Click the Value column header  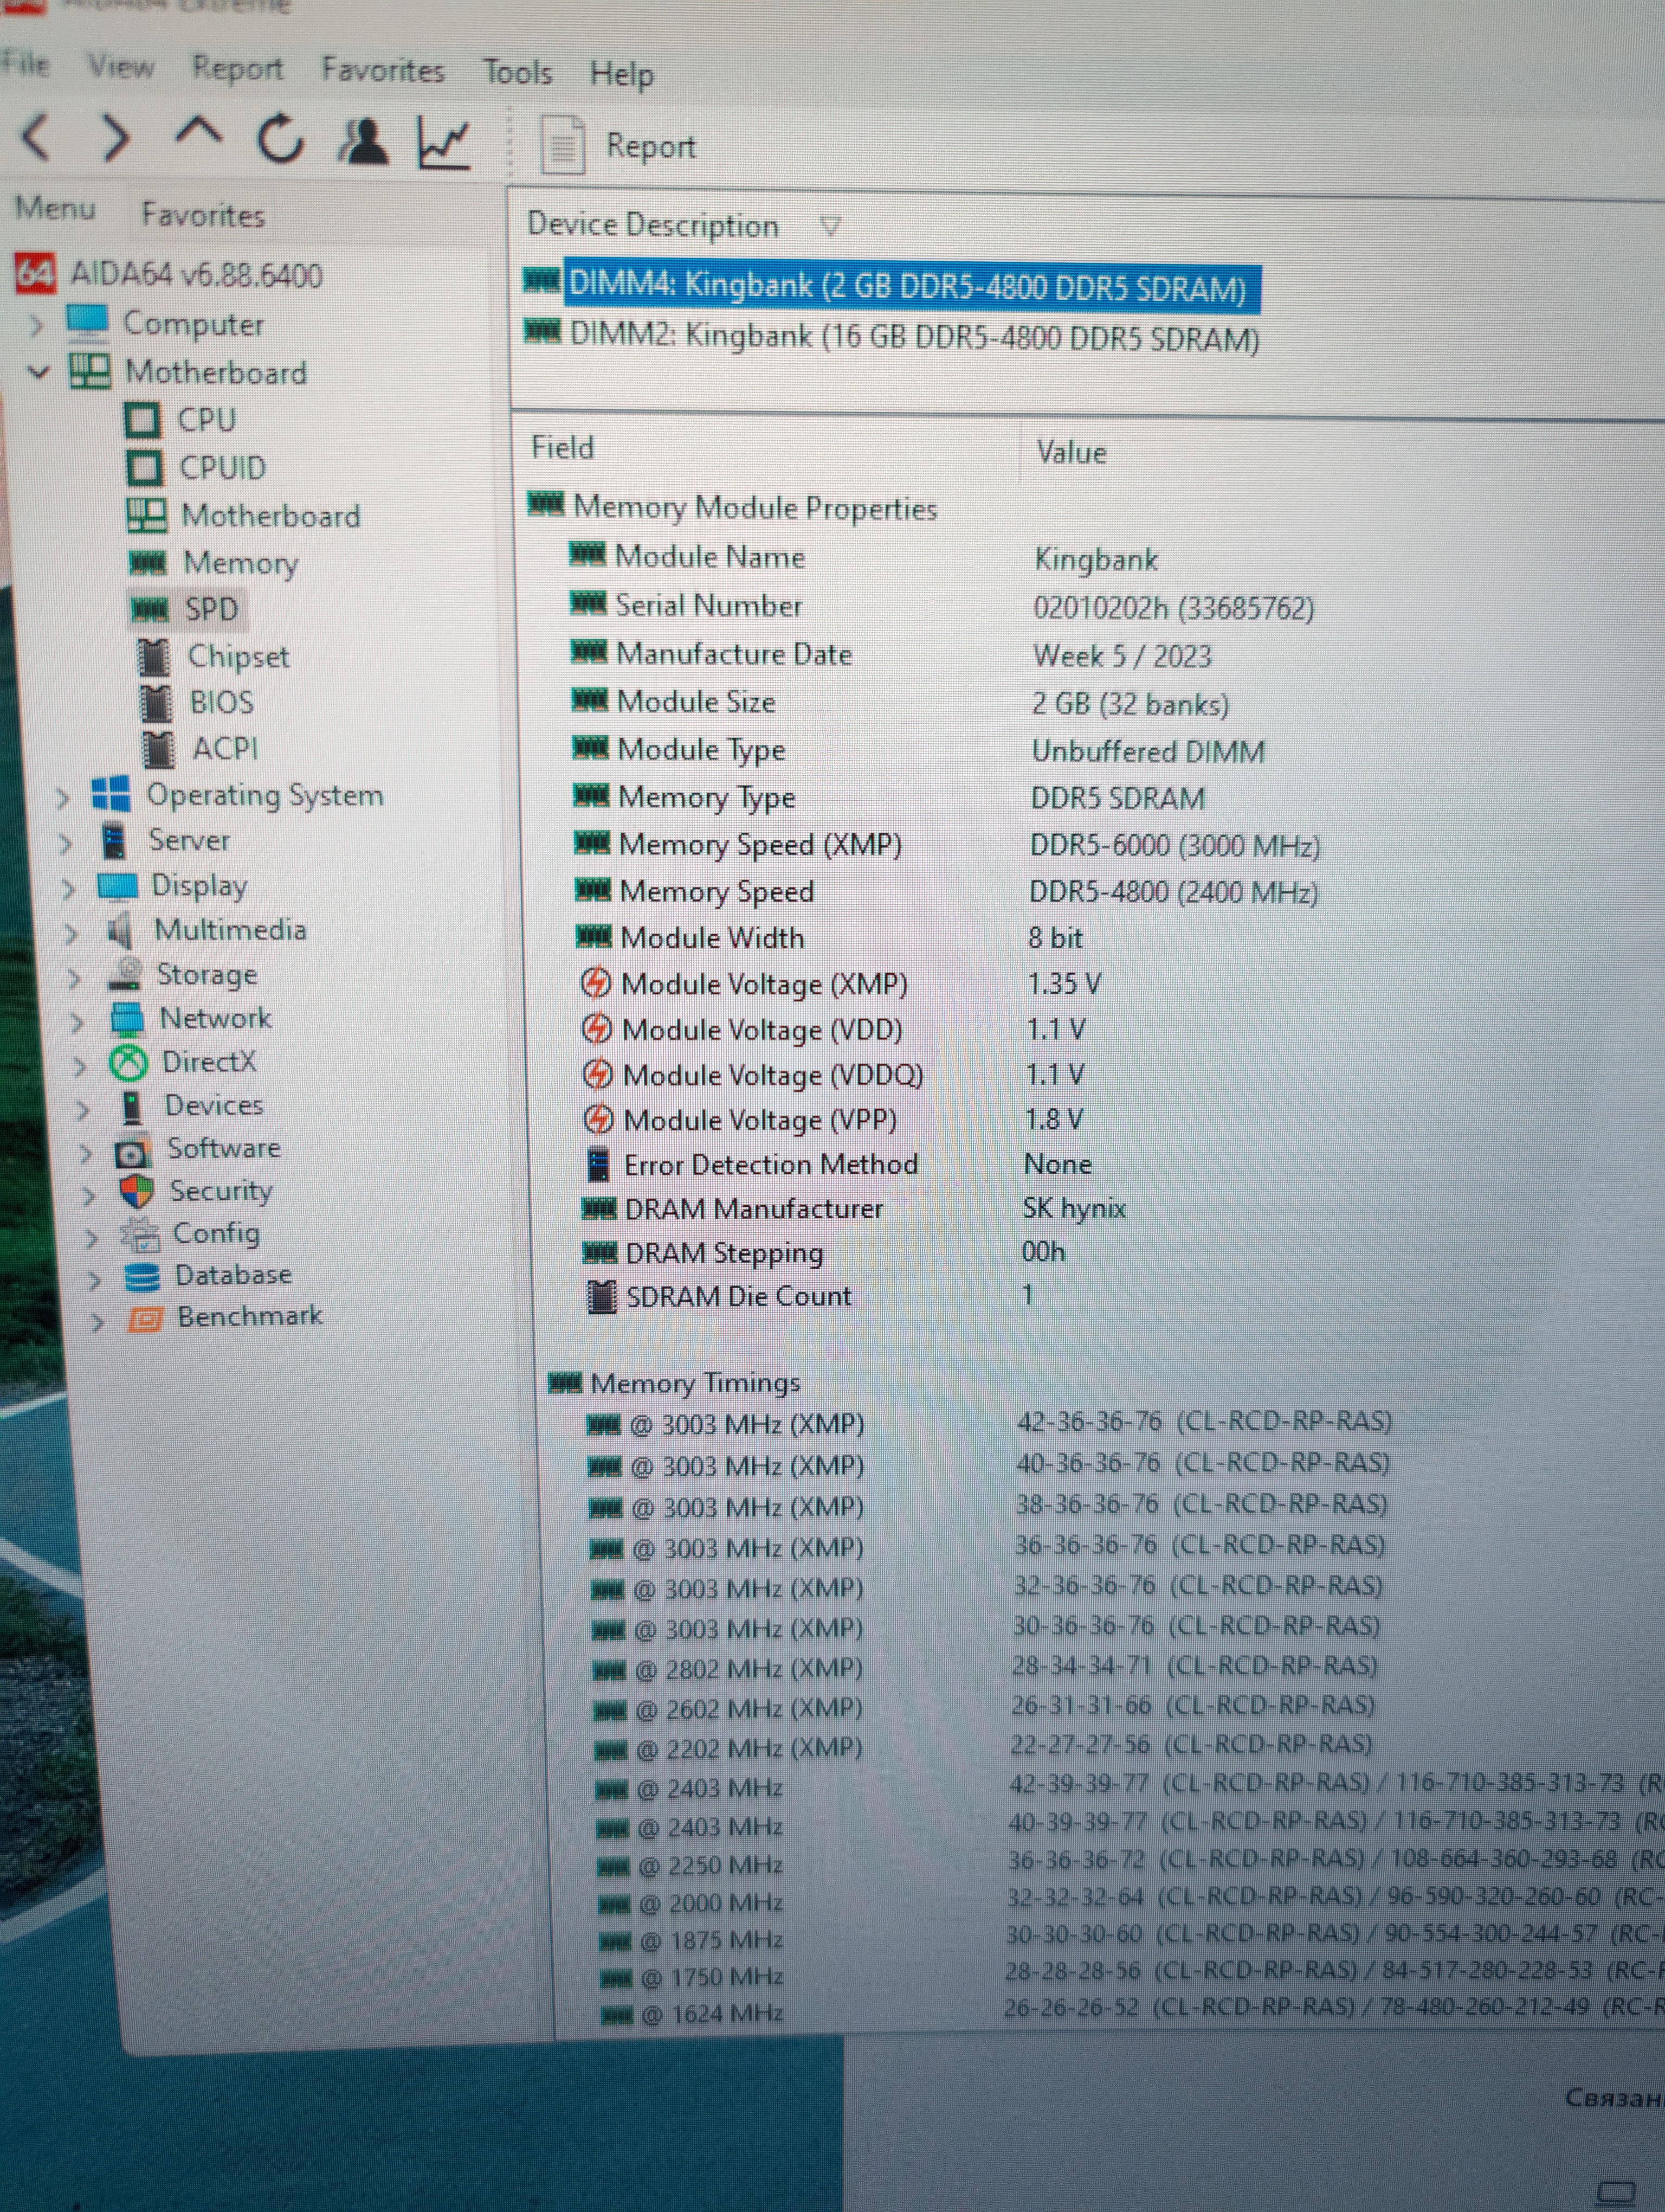point(1070,453)
